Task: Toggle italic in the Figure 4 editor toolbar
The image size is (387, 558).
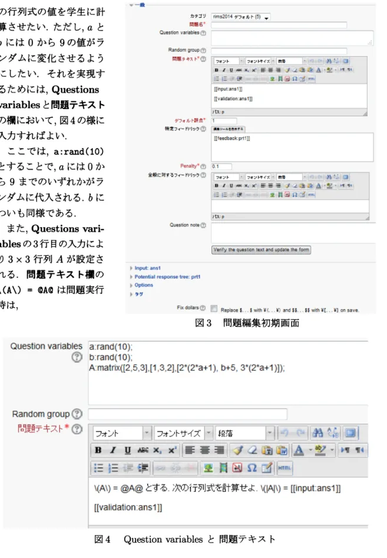Action: pyautogui.click(x=113, y=450)
